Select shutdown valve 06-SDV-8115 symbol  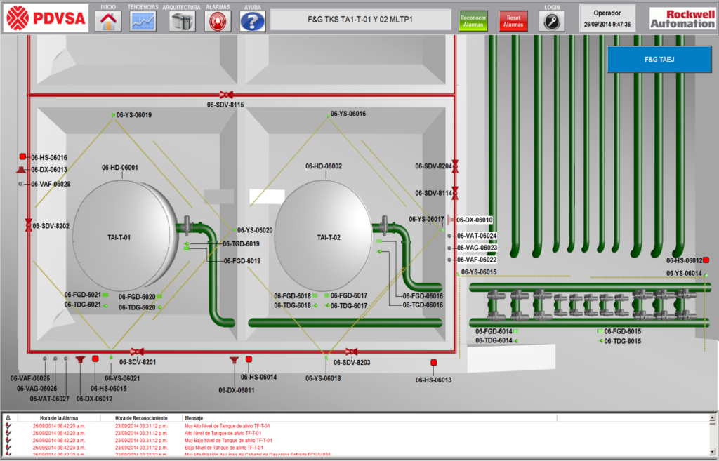pyautogui.click(x=225, y=95)
